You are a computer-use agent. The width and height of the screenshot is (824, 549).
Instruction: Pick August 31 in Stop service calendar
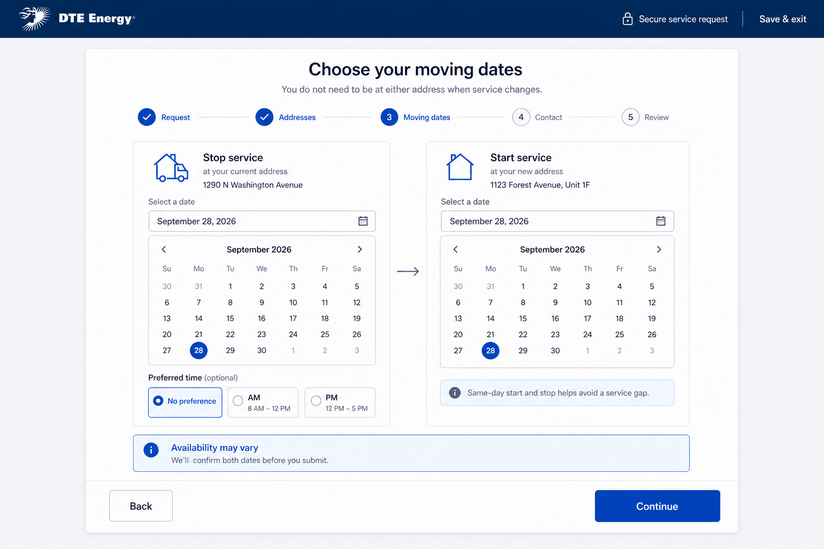(198, 286)
